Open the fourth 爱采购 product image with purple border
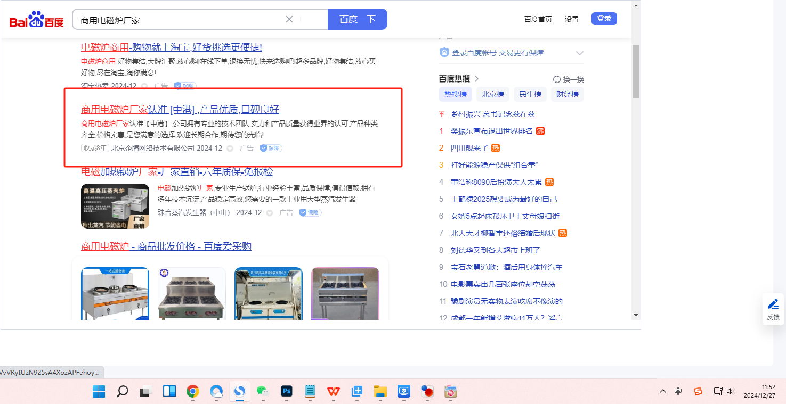The width and height of the screenshot is (786, 404). click(345, 293)
